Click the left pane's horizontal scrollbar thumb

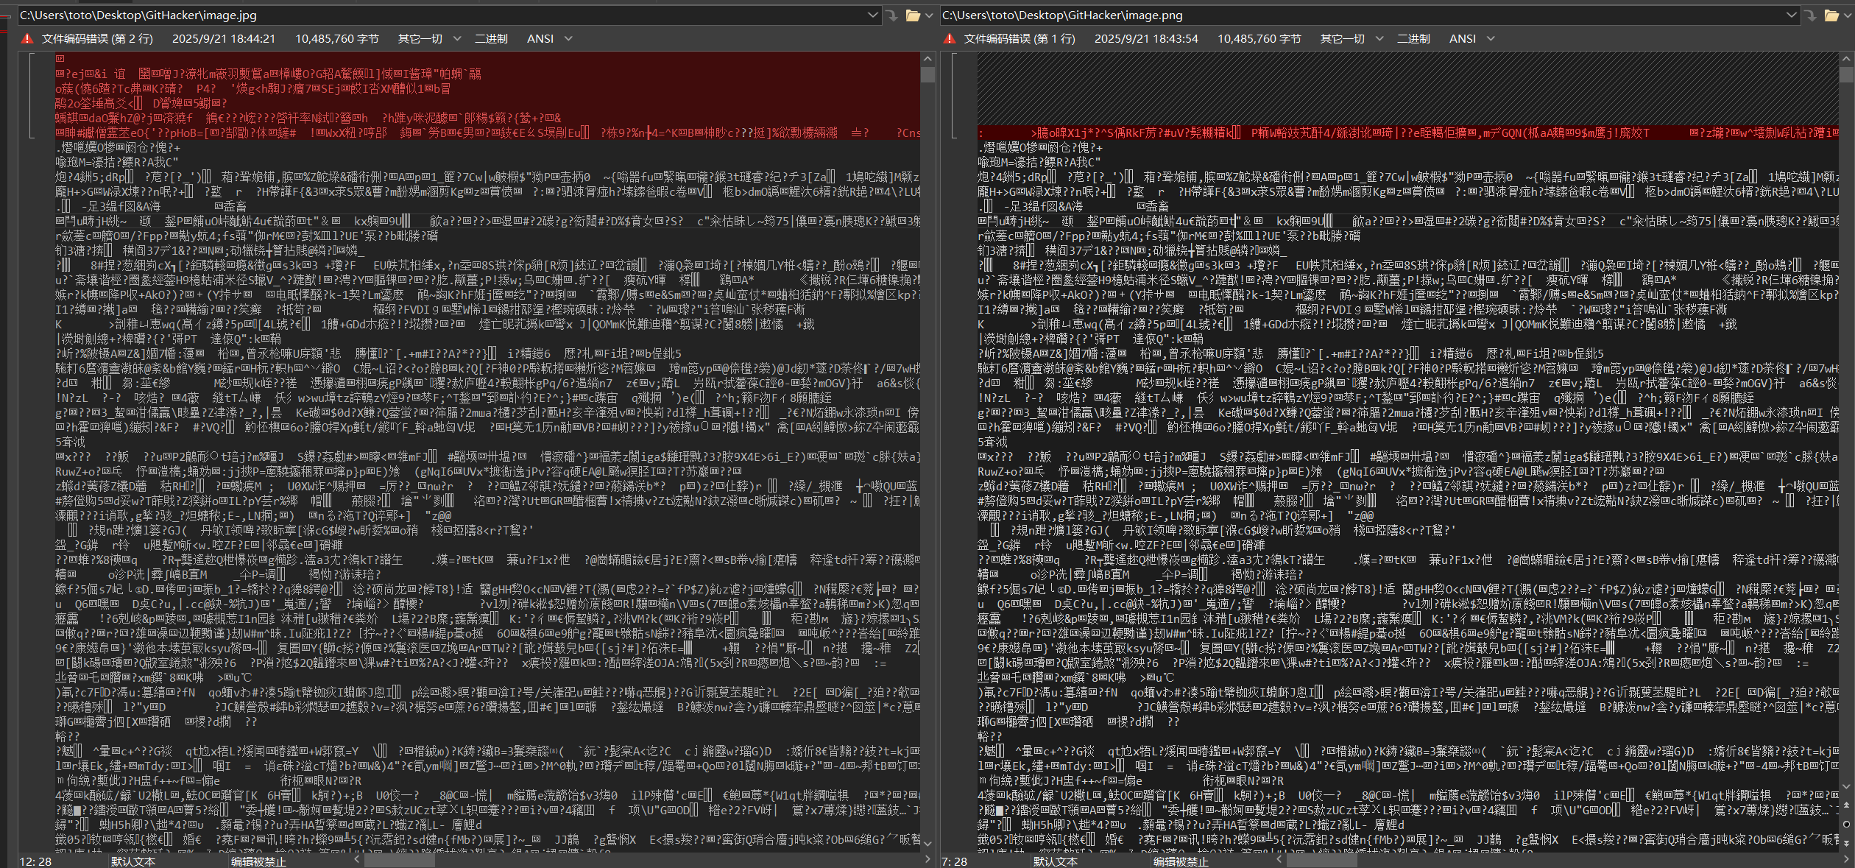tap(400, 859)
